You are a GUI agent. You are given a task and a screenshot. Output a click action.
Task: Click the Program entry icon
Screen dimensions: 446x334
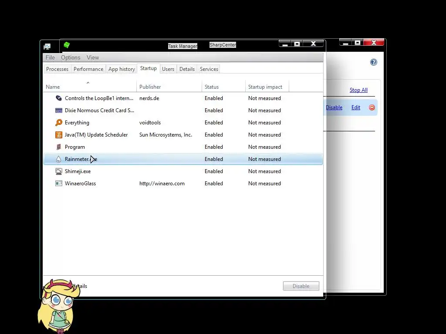[x=59, y=147]
